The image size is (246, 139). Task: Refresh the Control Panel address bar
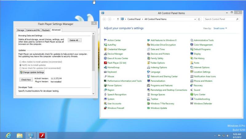[199, 19]
